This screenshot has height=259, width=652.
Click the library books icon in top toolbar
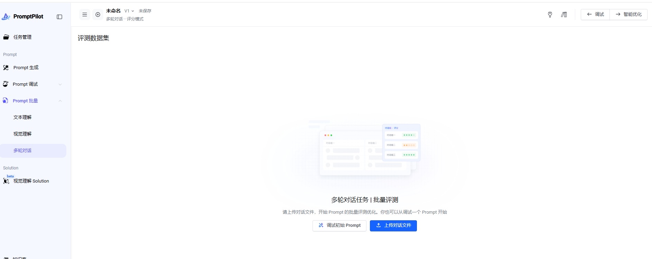coord(564,15)
